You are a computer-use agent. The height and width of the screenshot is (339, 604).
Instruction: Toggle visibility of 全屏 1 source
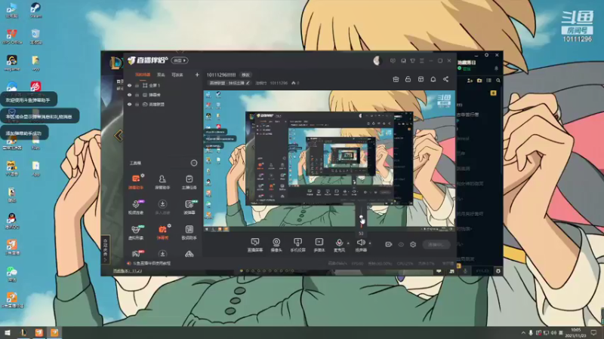(129, 85)
